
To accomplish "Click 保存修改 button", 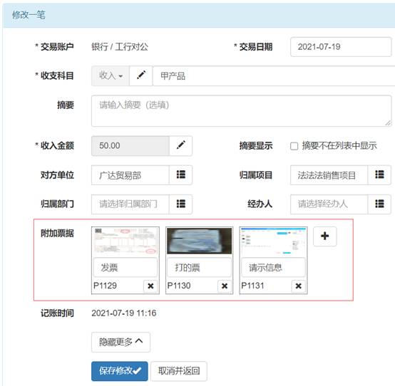I will point(120,371).
